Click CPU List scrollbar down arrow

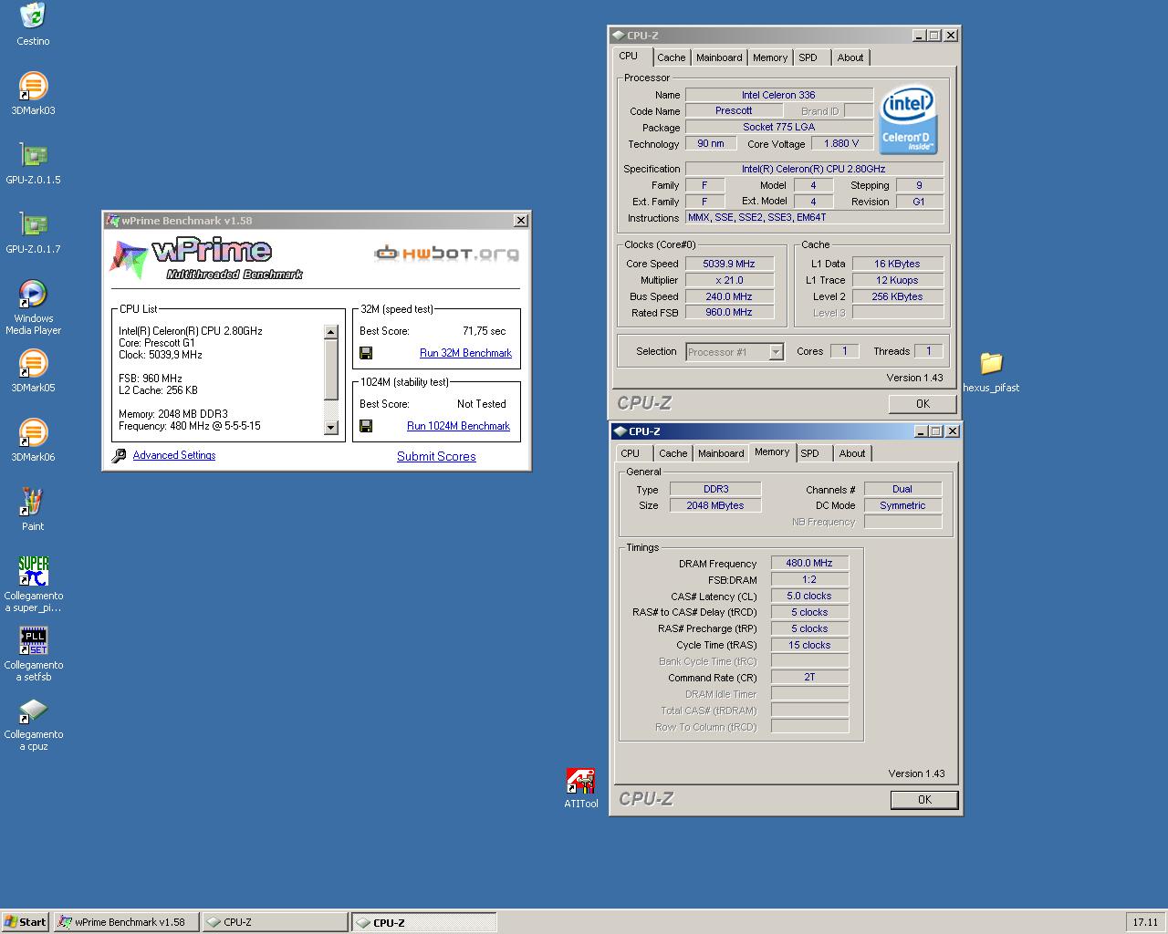[x=331, y=428]
